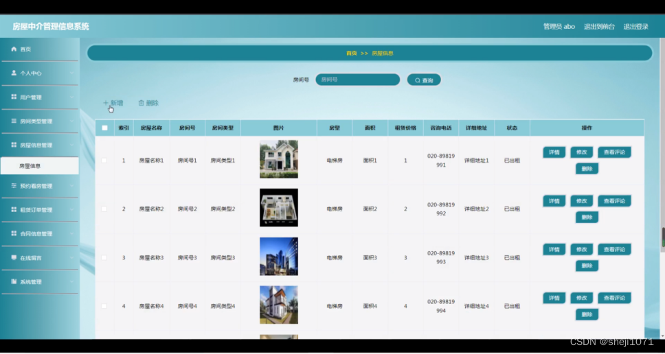This screenshot has height=354, width=665.
Task: Click the trash icon of the 删除 toolbar button
Action: click(x=142, y=103)
